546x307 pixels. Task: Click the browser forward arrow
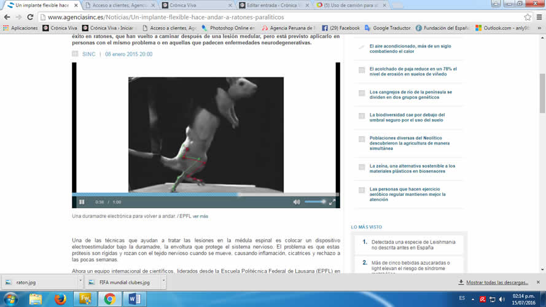pos(18,17)
